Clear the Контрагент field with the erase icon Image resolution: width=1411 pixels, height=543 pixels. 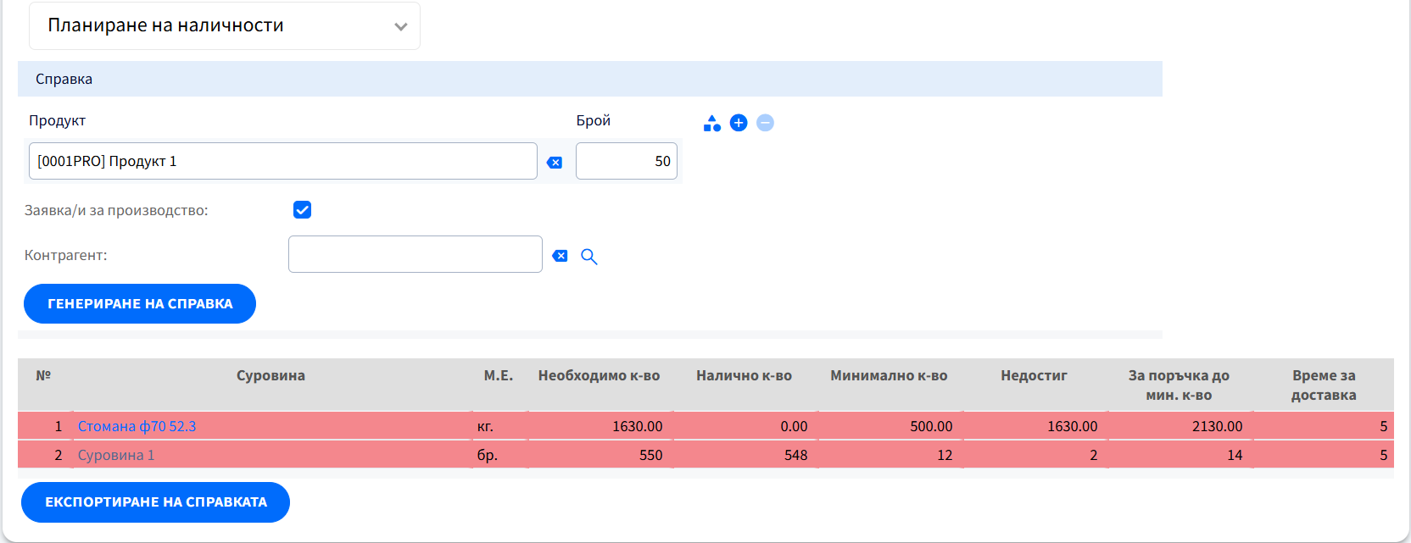(x=560, y=256)
